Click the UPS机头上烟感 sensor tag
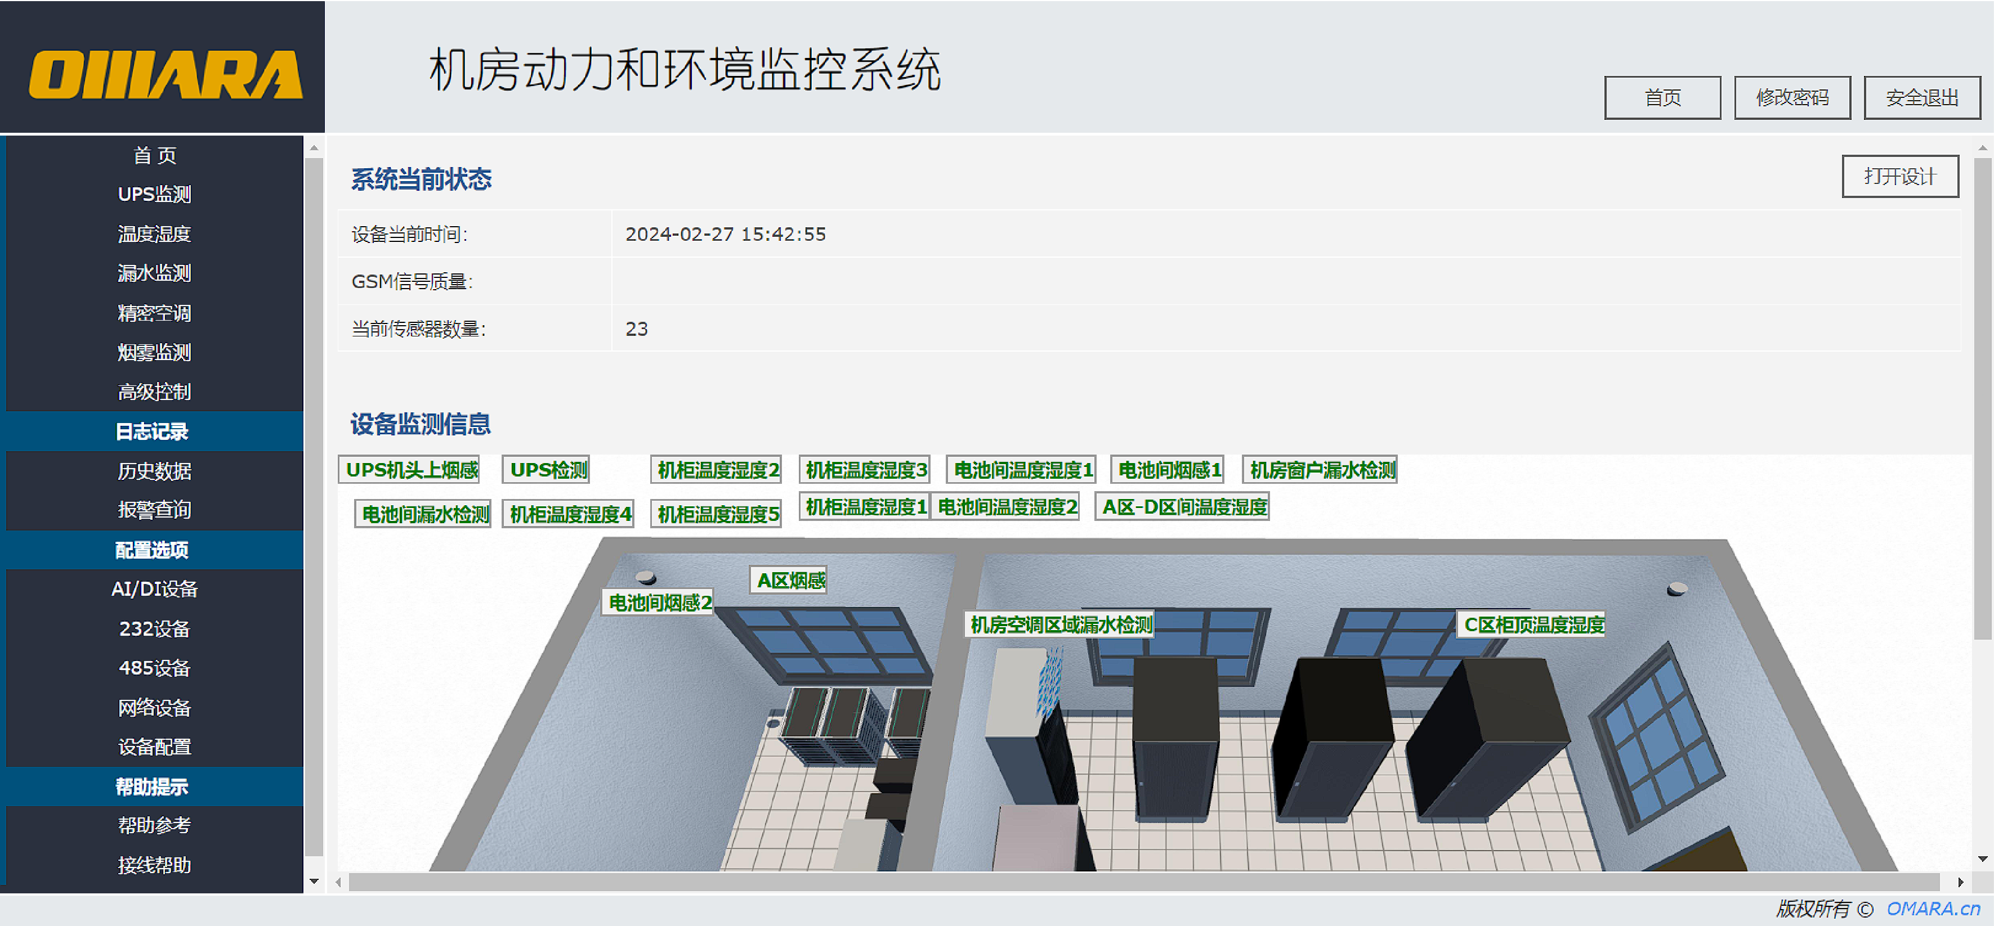 [x=409, y=470]
